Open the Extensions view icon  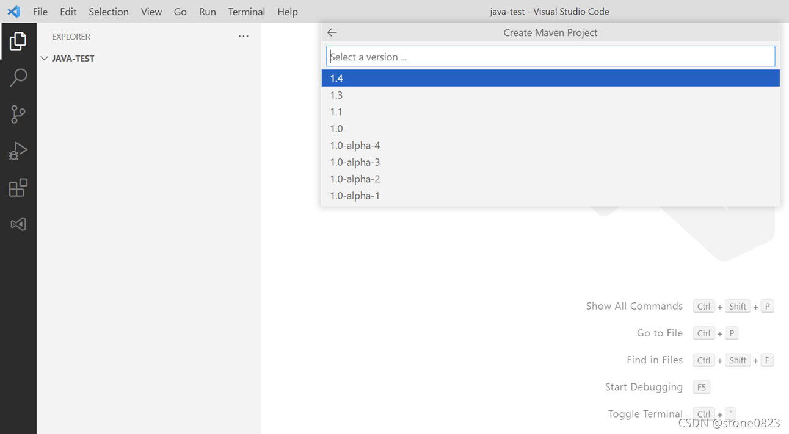[x=18, y=188]
